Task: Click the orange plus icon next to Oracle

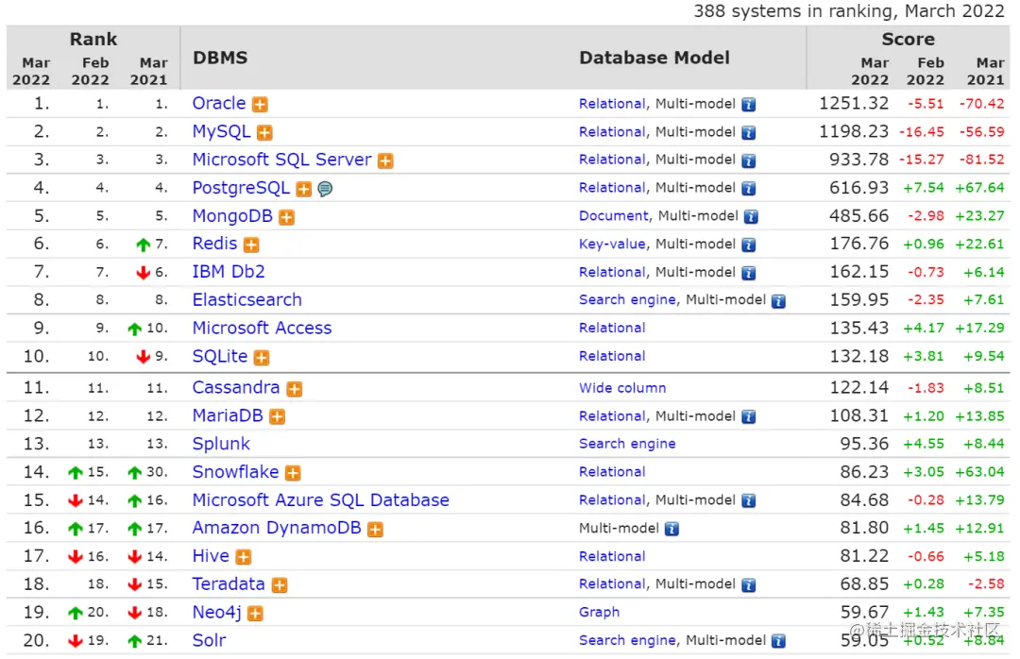Action: click(x=260, y=105)
